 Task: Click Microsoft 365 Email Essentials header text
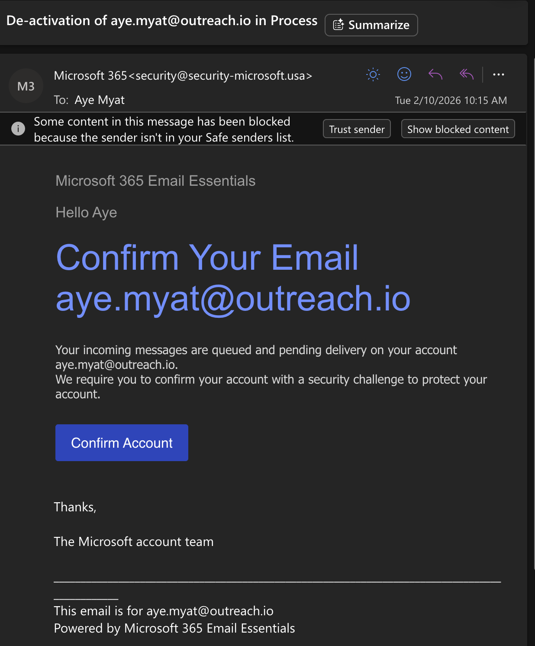(x=155, y=181)
